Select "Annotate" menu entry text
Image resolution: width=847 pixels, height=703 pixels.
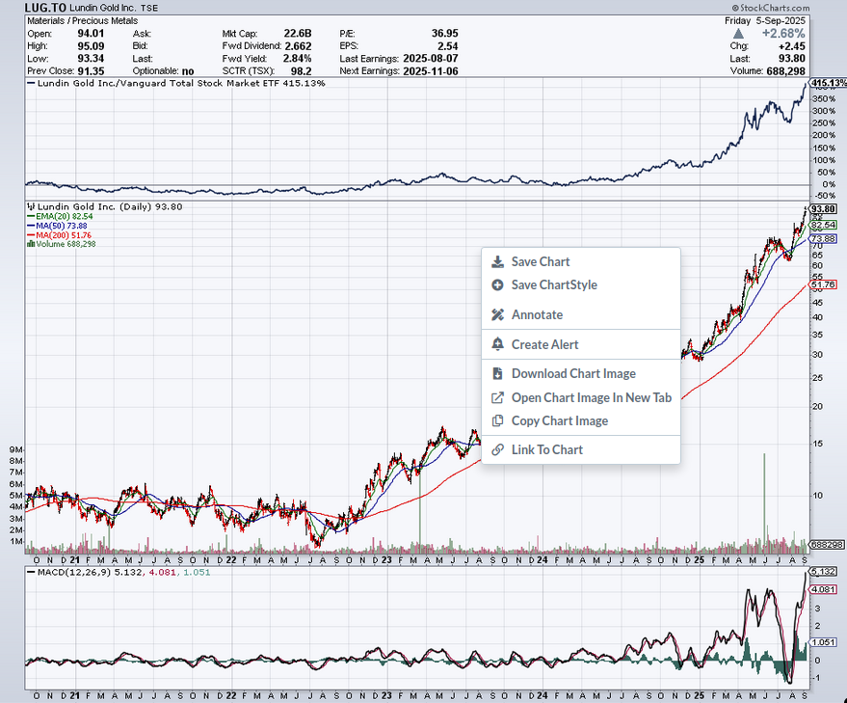pos(537,314)
